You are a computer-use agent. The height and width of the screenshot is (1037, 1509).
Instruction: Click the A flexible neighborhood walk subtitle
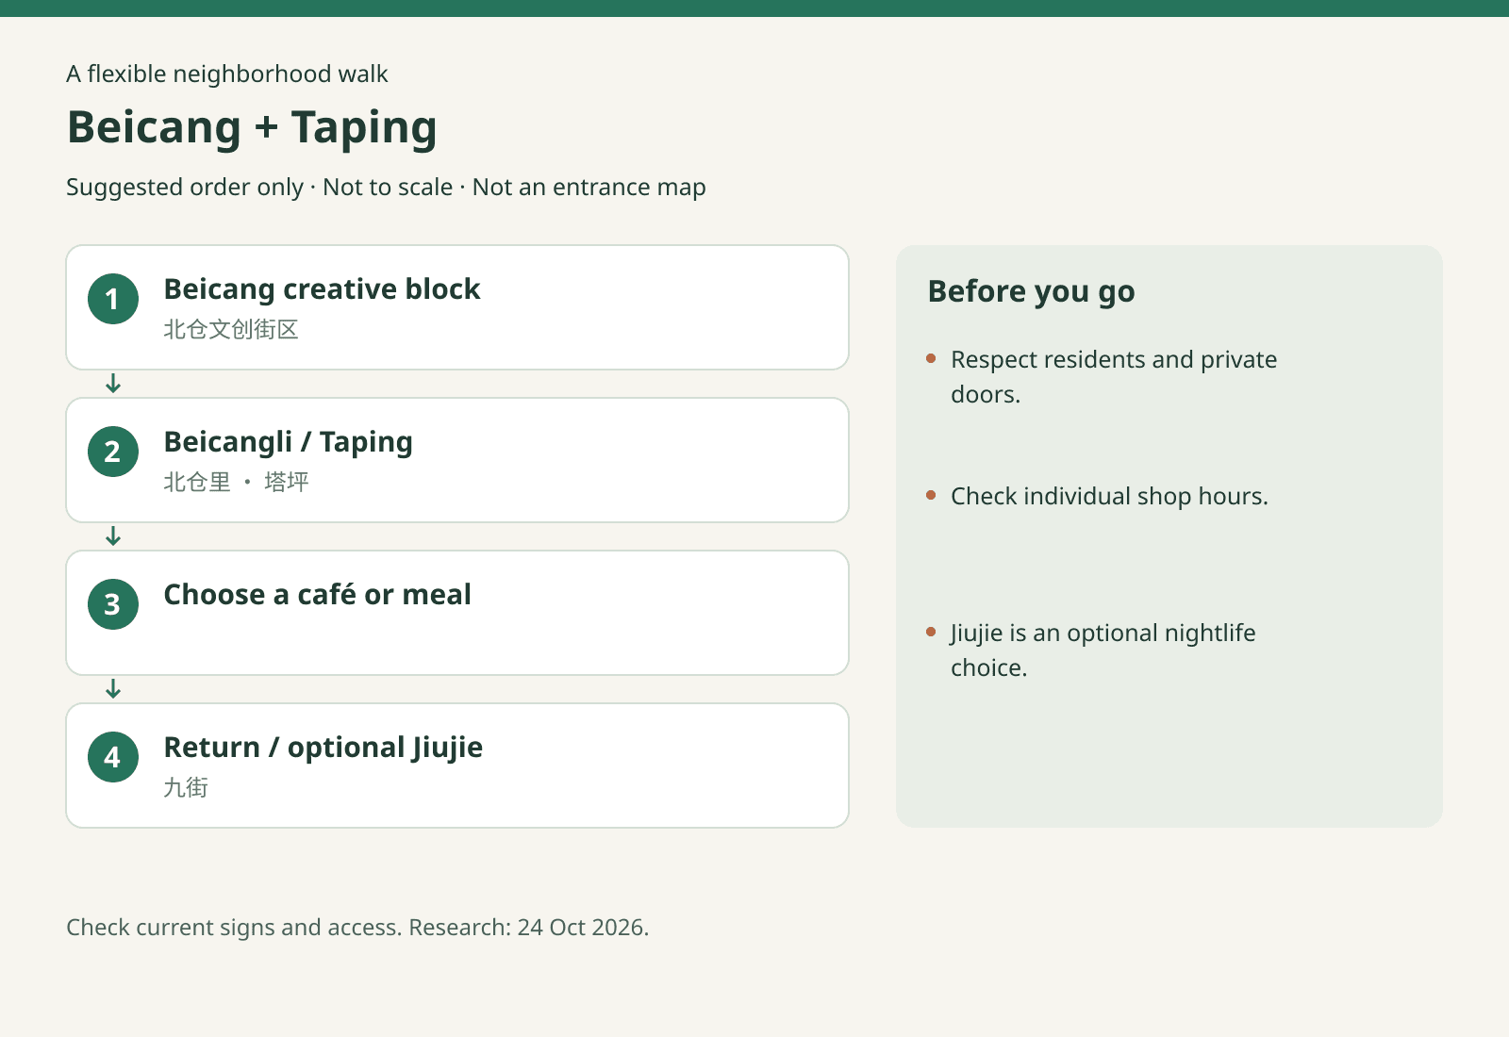(227, 74)
